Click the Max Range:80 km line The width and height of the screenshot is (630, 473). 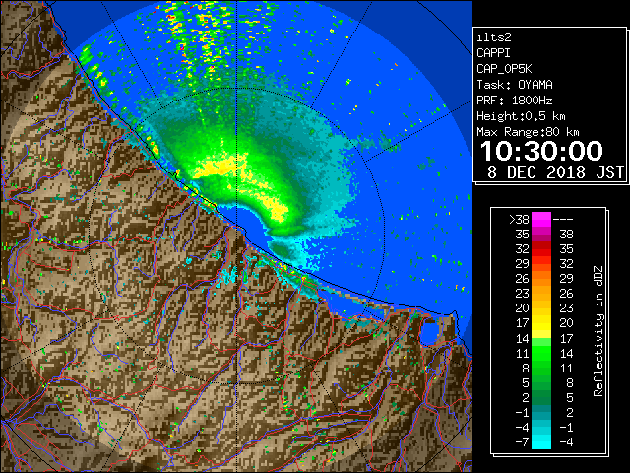click(x=528, y=132)
